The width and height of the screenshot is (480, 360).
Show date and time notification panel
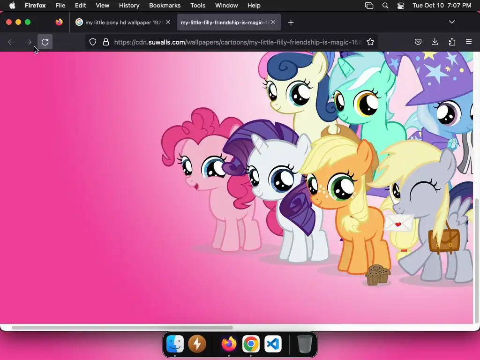click(x=442, y=6)
